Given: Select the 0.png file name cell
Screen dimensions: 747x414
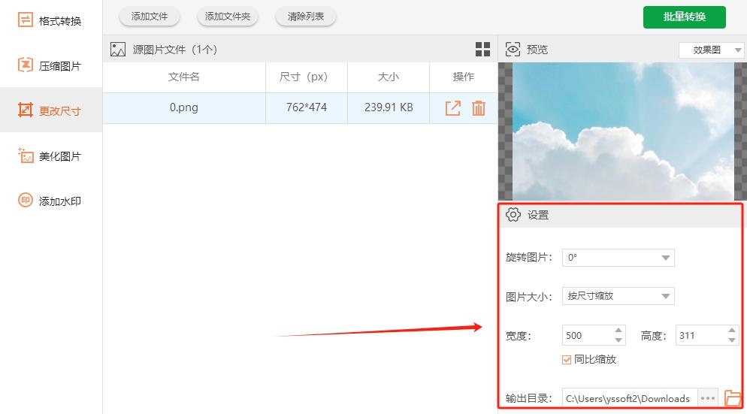Looking at the screenshot, I should 184,107.
